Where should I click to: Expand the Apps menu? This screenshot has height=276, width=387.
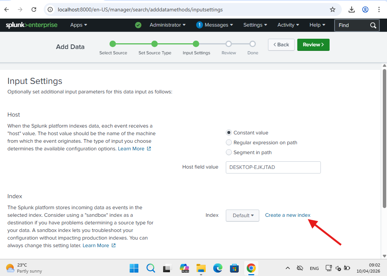[78, 25]
